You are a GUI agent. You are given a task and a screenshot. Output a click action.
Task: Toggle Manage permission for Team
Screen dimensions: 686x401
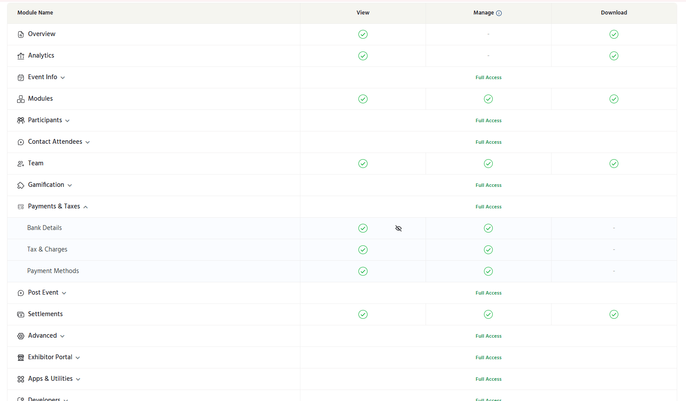pyautogui.click(x=488, y=164)
